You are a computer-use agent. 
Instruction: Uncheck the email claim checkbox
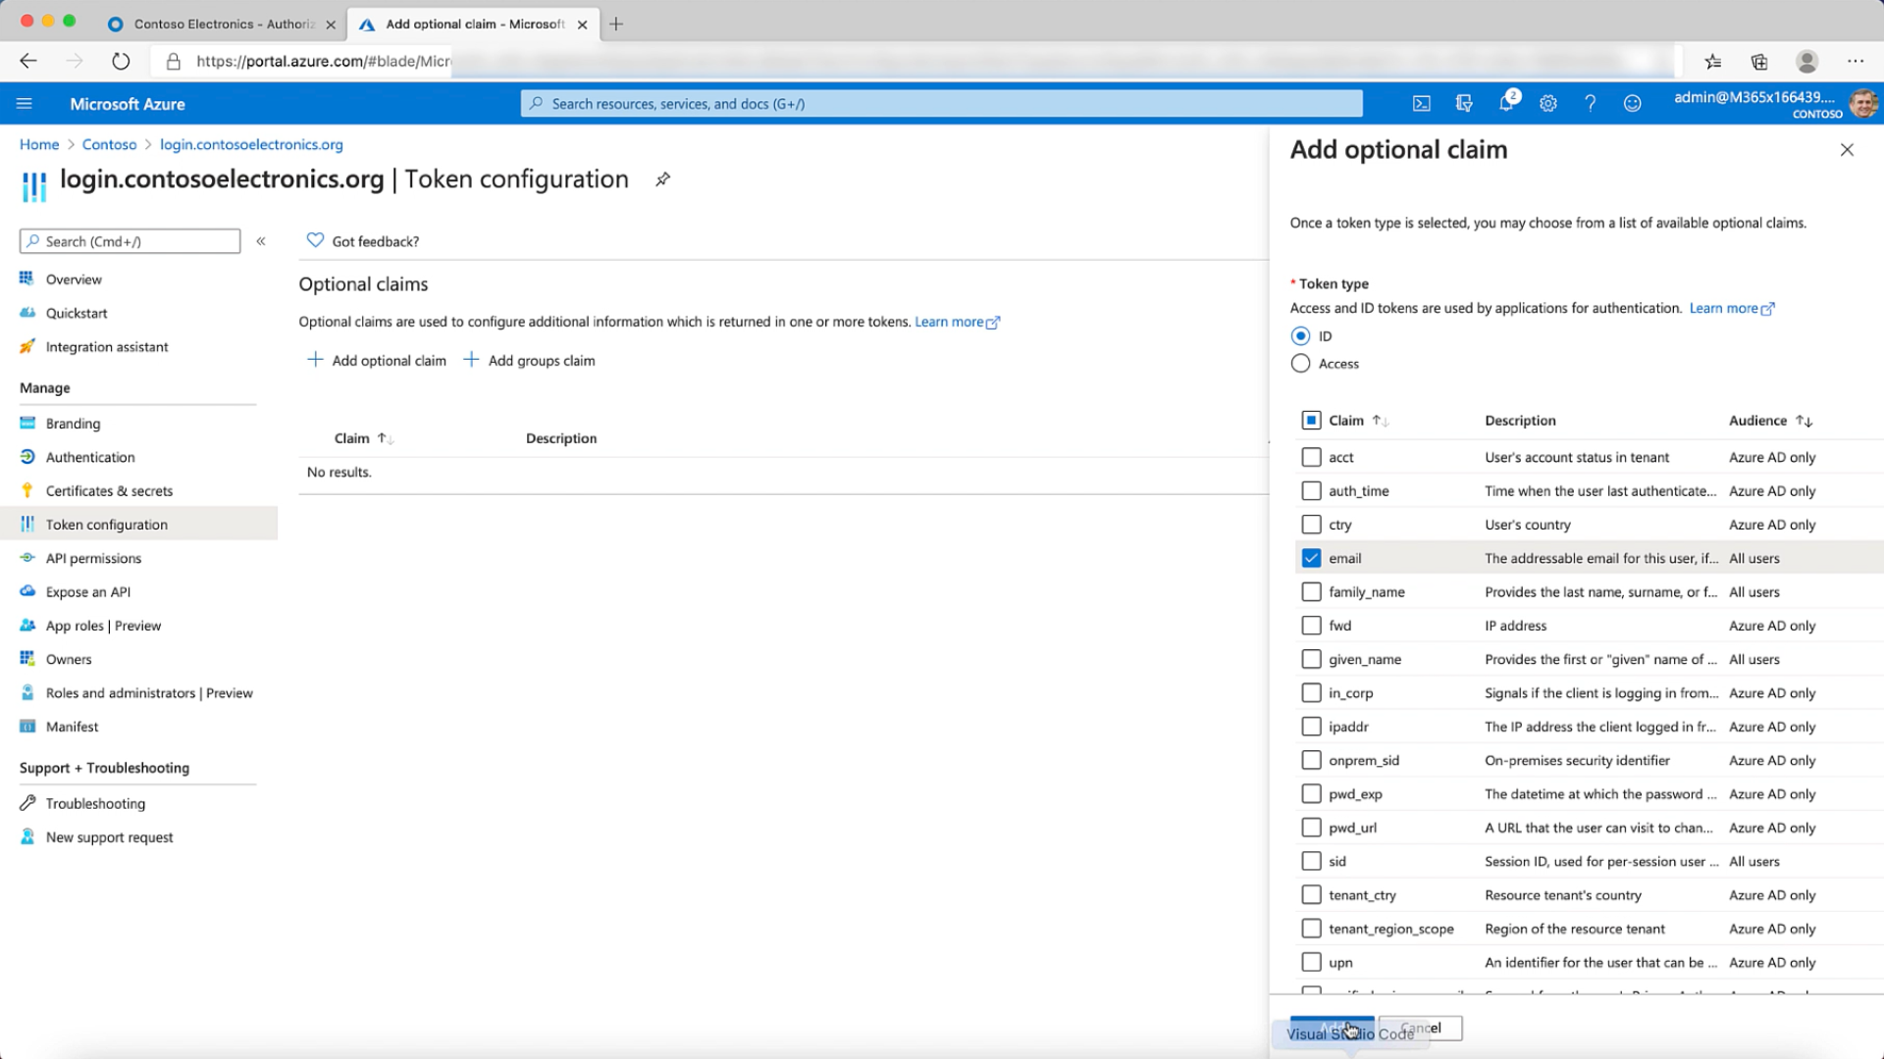1311,558
